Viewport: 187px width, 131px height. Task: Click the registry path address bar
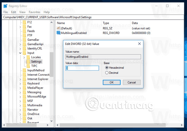pyautogui.click(x=93, y=17)
